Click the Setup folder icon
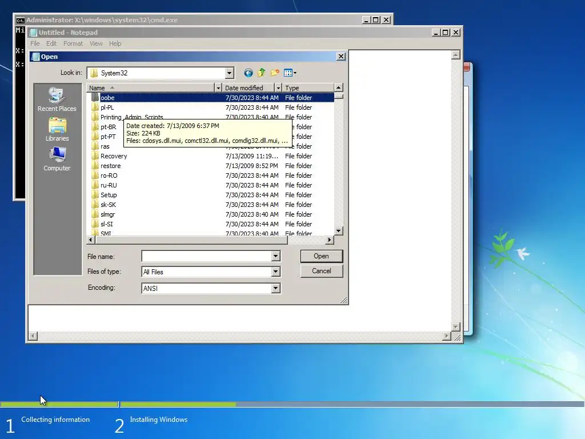This screenshot has height=439, width=585. click(95, 194)
